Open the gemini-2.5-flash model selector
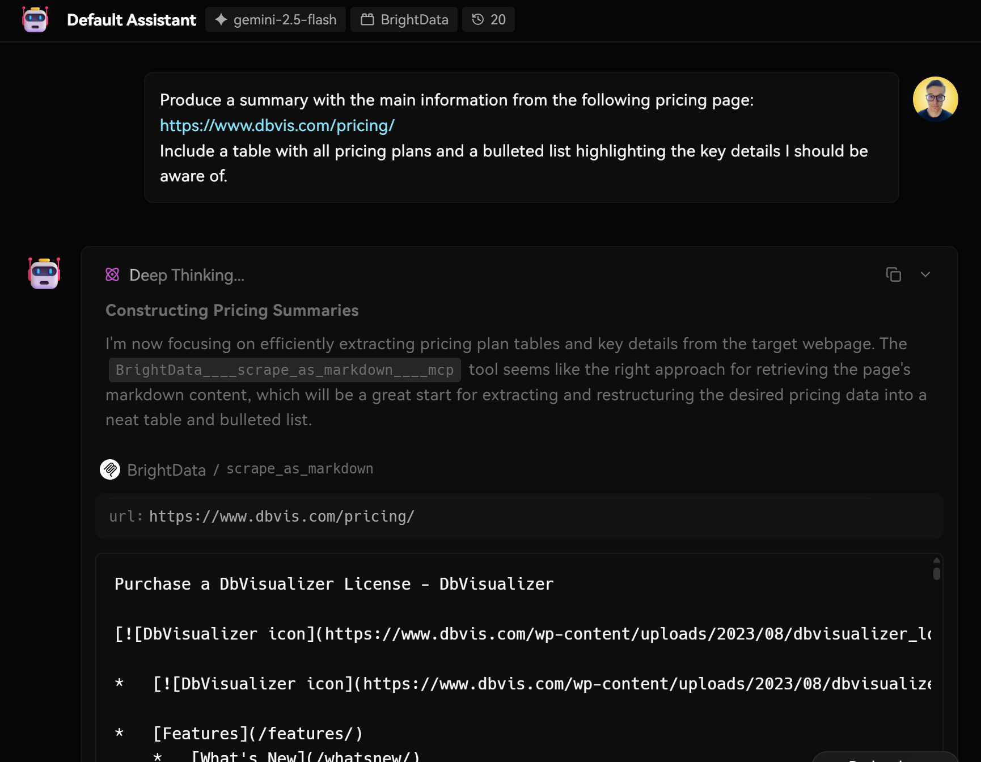Image resolution: width=981 pixels, height=762 pixels. pyautogui.click(x=276, y=19)
